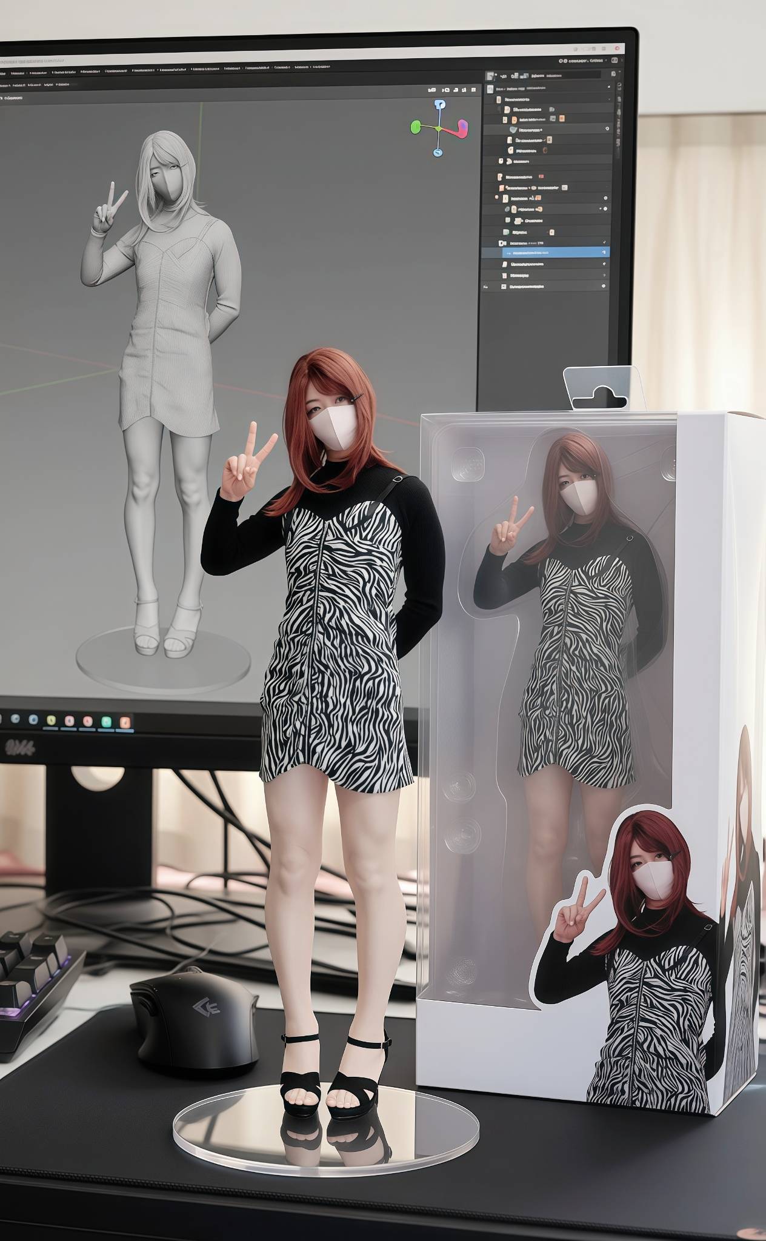The width and height of the screenshot is (766, 1241).
Task: Click the mode label at viewport top-left
Action: click(x=13, y=97)
